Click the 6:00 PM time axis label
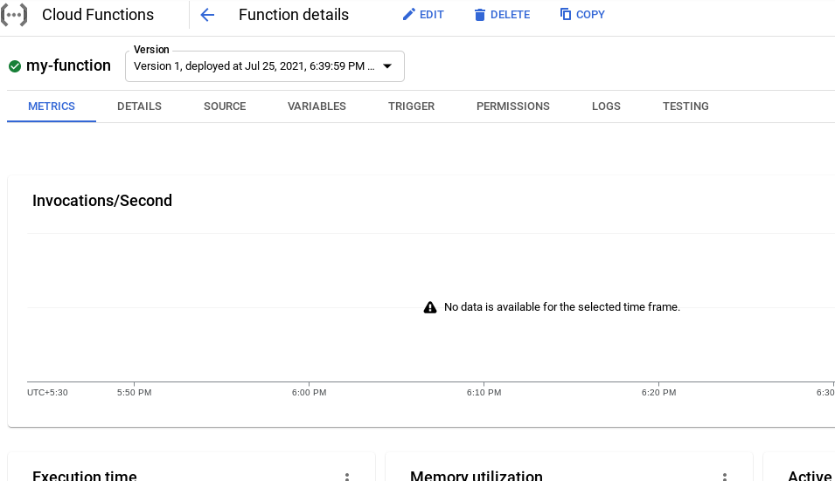Viewport: 835px width, 481px height. click(309, 393)
